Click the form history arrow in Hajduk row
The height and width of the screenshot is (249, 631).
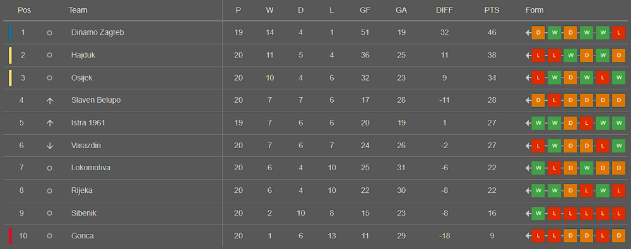pyautogui.click(x=528, y=55)
